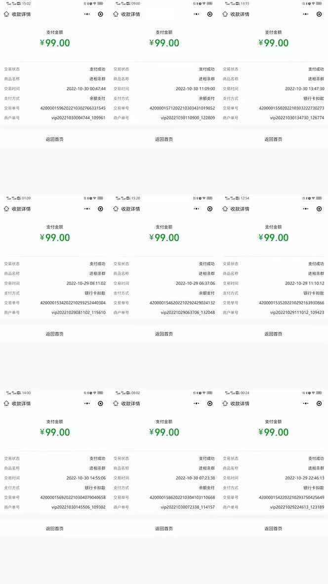Screen dimensions: 328x584
Task: Close mini program on 11:10:12 receipt
Action: tap(319, 209)
